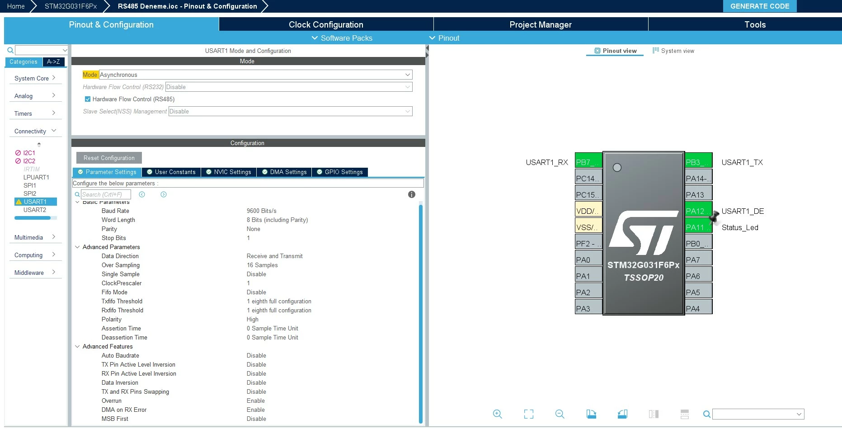Click the fit-to-screen frame icon
Viewport: 842px width, 429px height.
tap(528, 414)
